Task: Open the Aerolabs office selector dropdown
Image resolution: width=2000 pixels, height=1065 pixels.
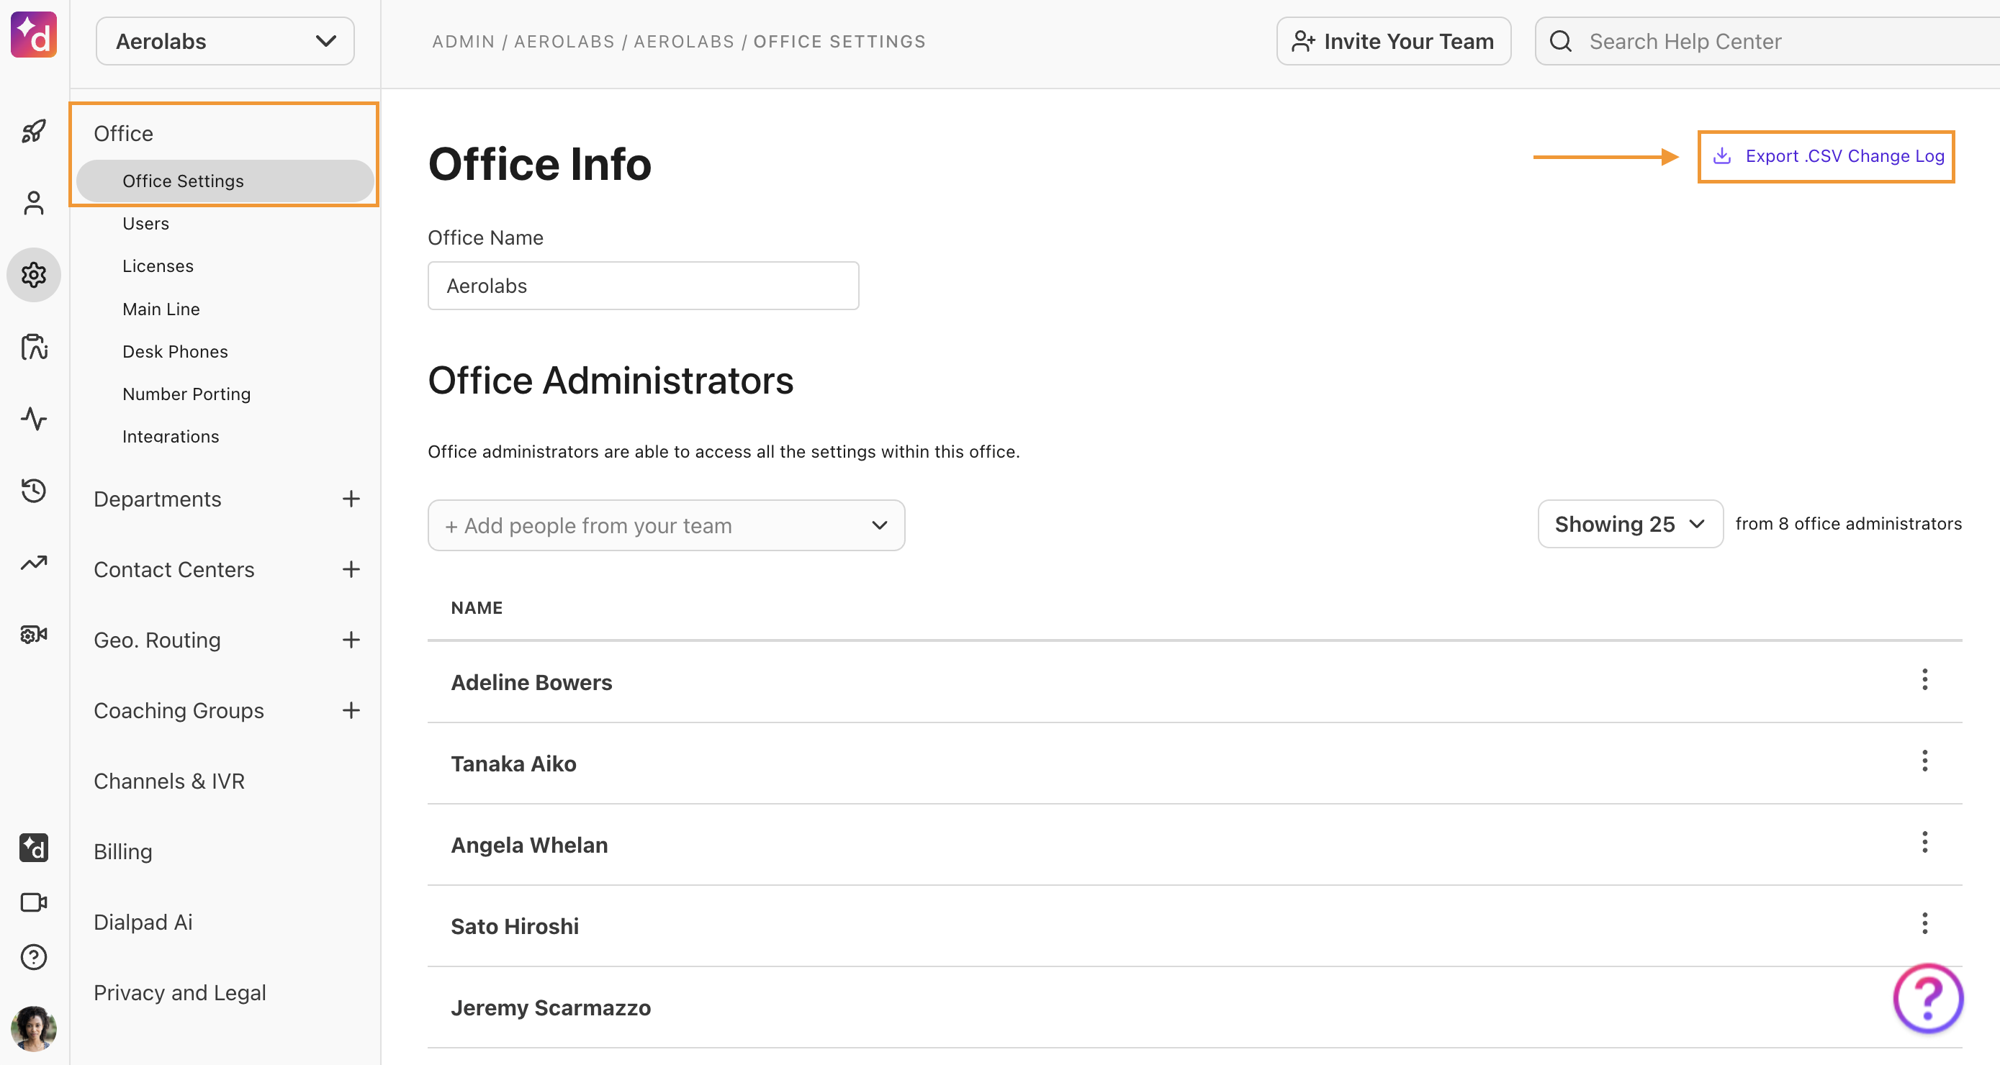Action: coord(225,41)
